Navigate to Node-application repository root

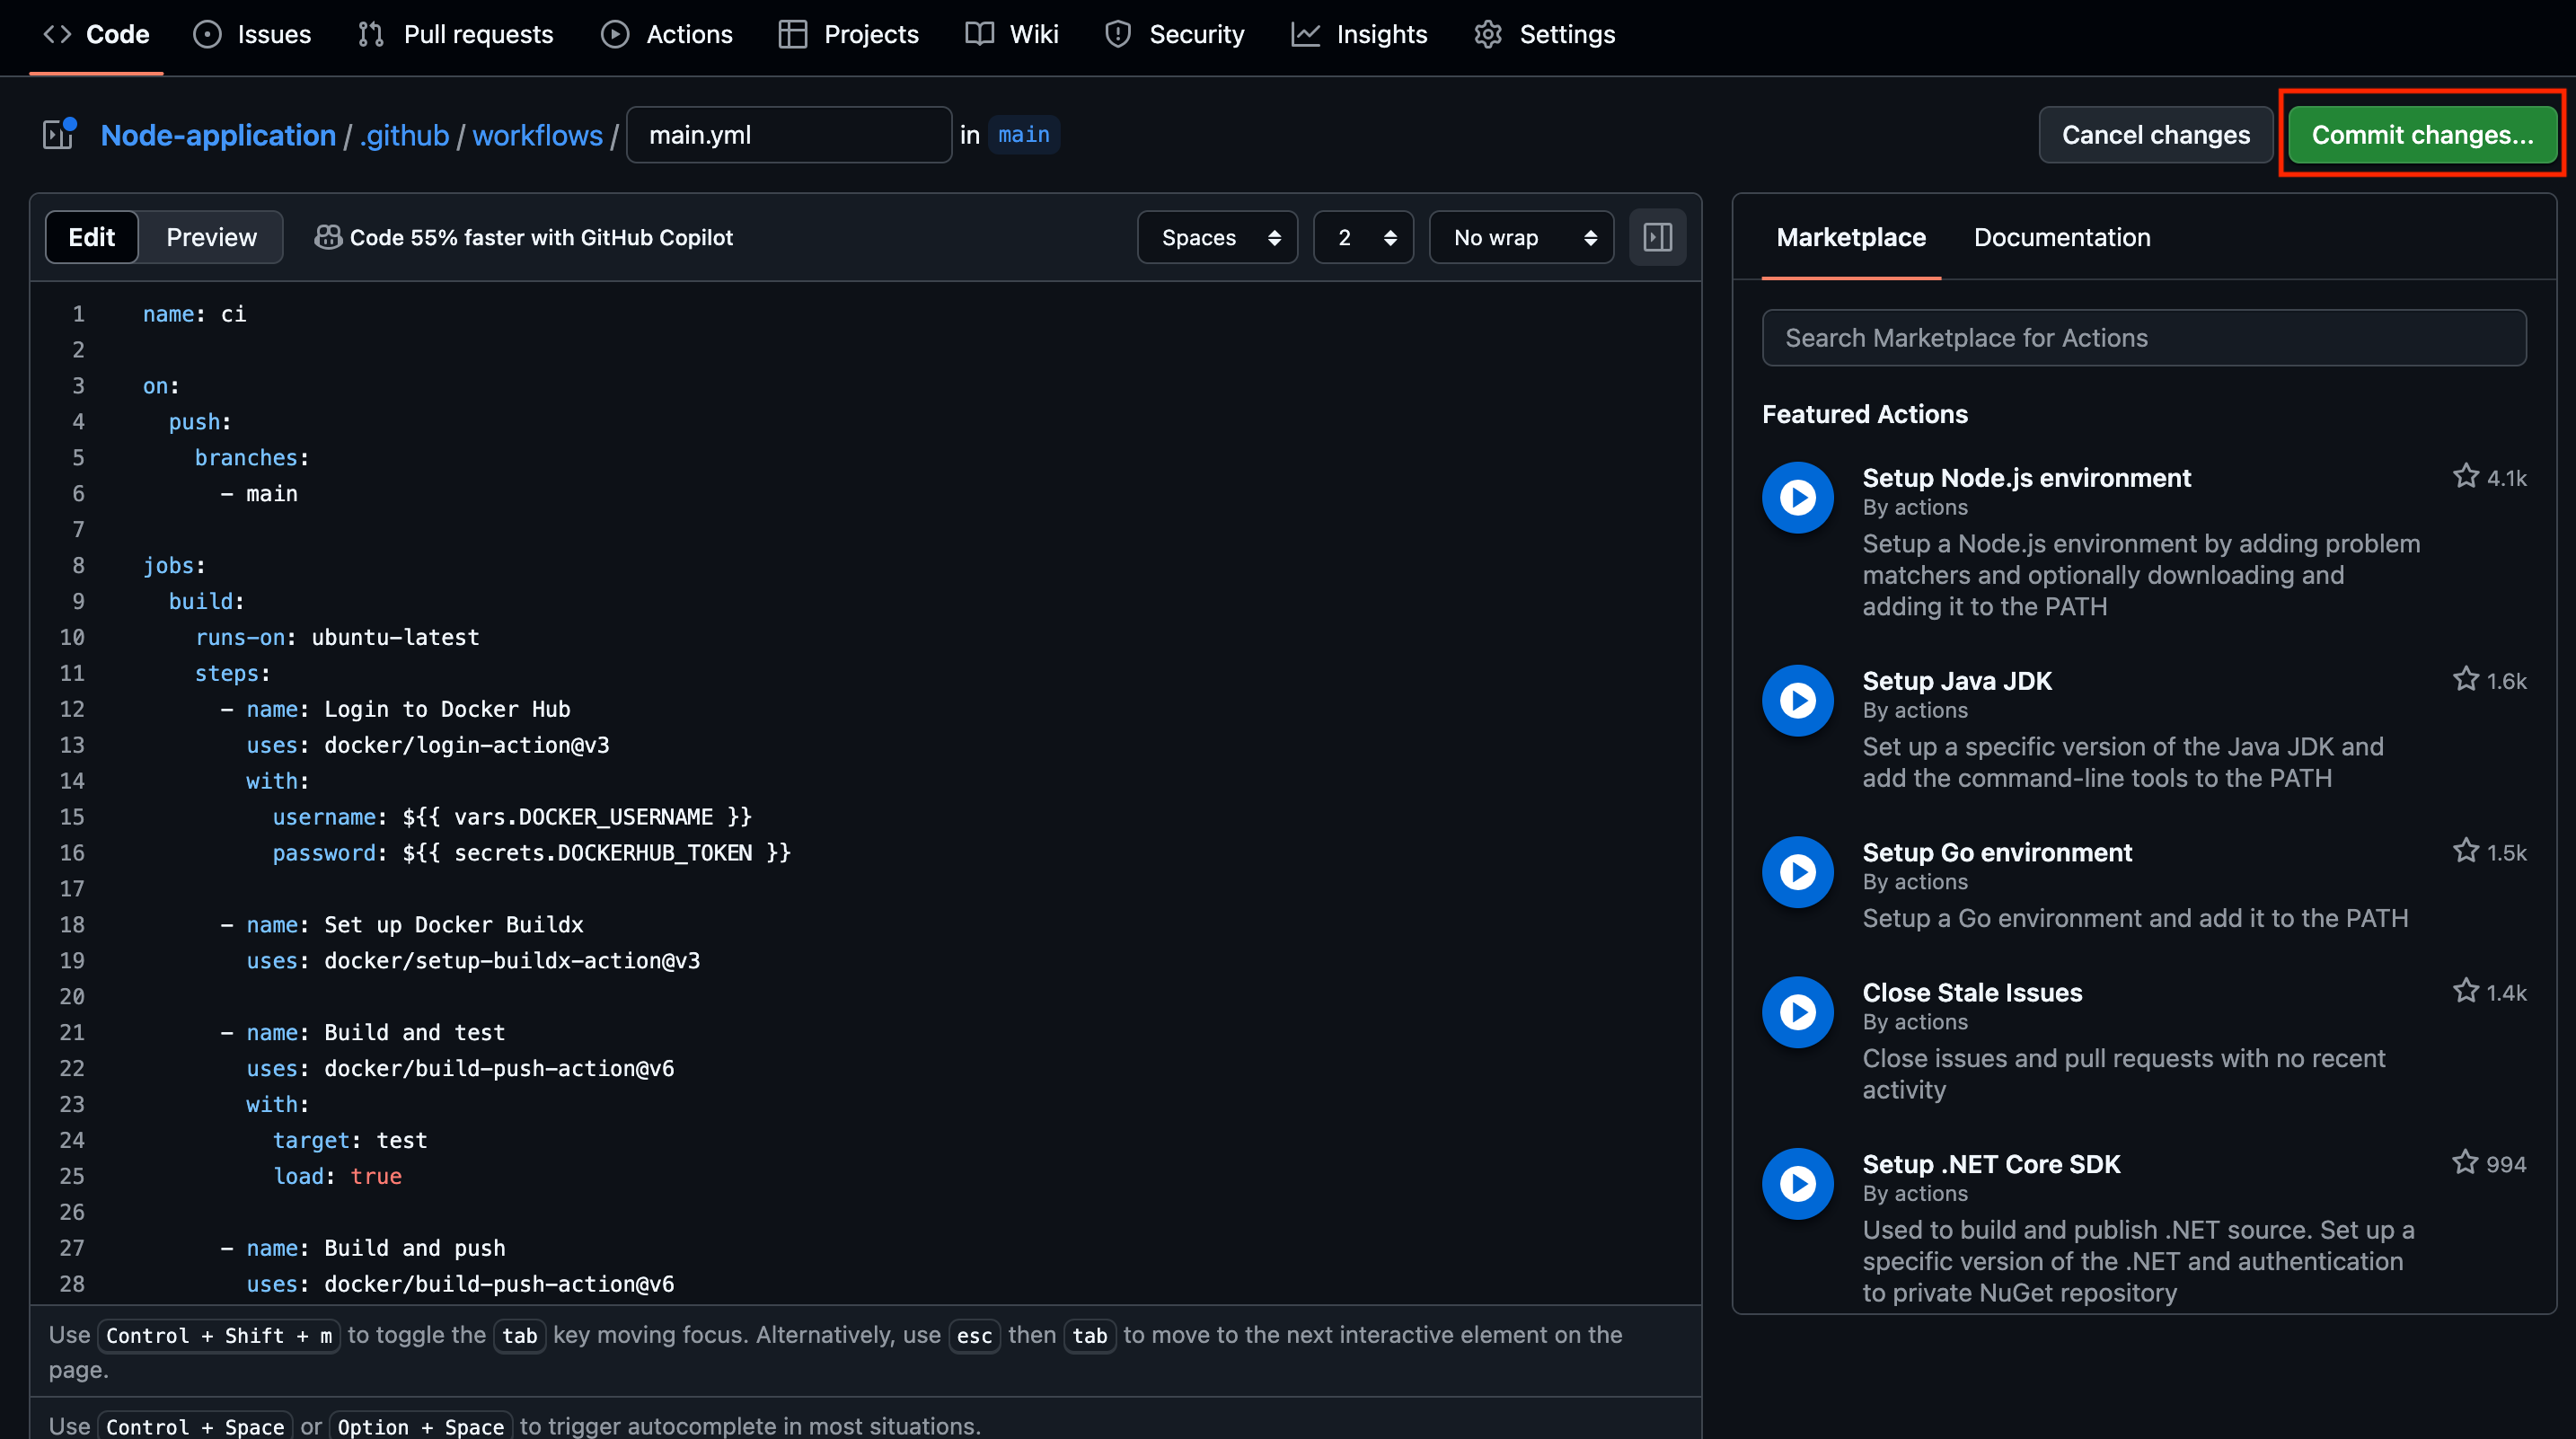(218, 135)
